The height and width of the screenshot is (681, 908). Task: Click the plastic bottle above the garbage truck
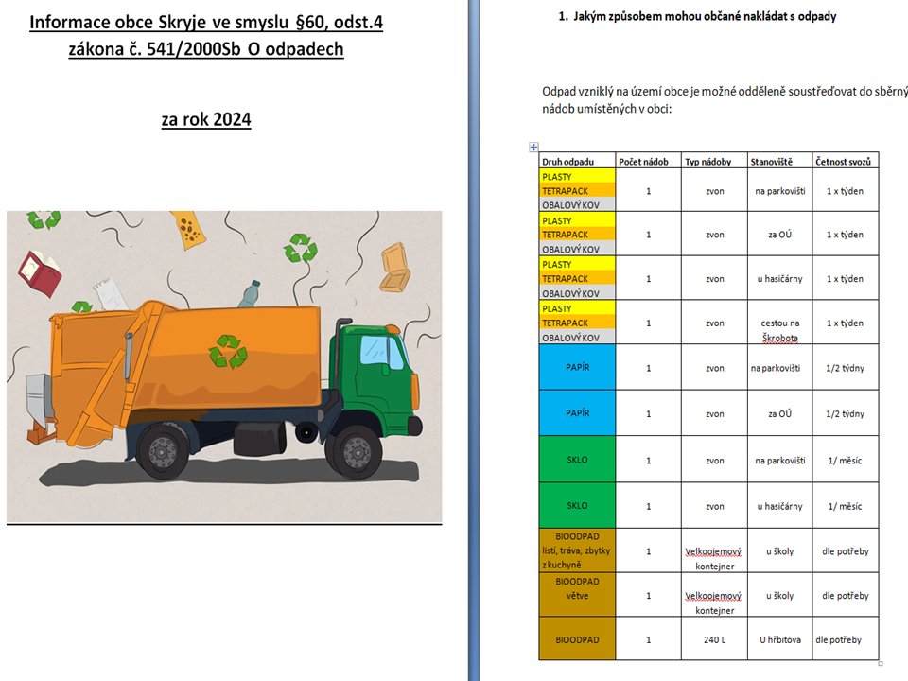click(x=249, y=293)
